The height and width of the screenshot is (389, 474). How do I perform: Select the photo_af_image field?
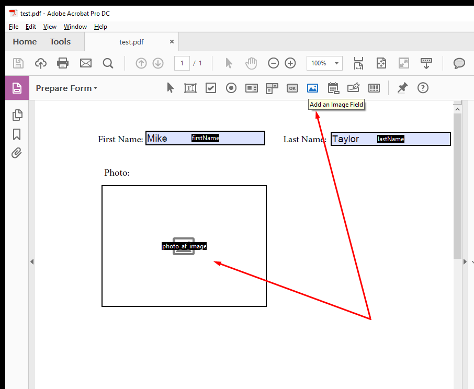click(x=184, y=246)
